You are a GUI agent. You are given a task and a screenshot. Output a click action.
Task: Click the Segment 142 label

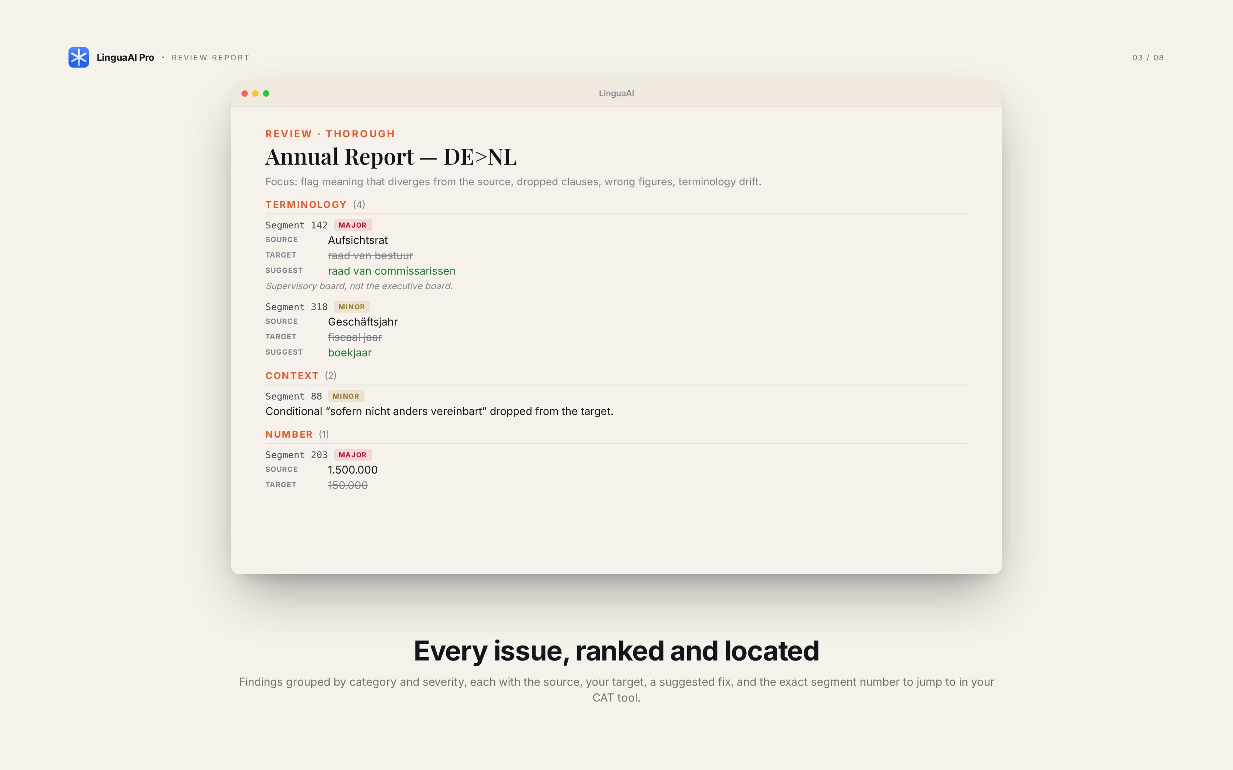(297, 225)
